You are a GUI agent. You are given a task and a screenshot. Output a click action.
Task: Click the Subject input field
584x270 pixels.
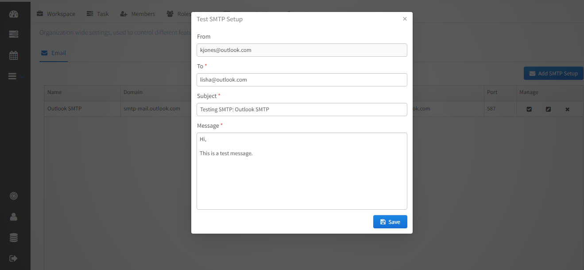click(x=302, y=110)
